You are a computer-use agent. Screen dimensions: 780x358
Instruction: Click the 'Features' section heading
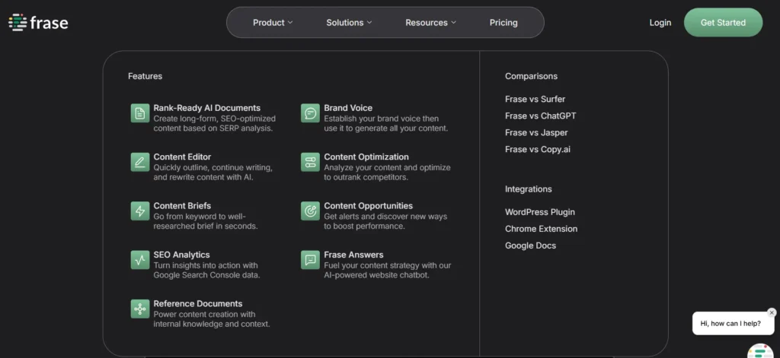(x=145, y=76)
